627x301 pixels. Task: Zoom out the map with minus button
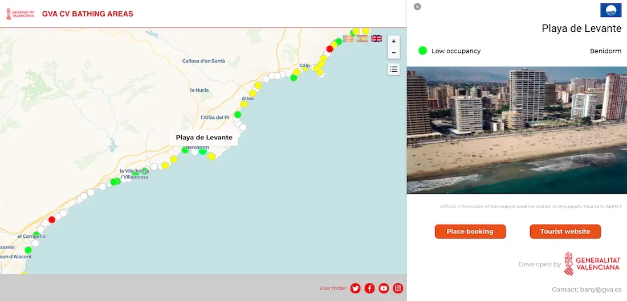click(393, 53)
